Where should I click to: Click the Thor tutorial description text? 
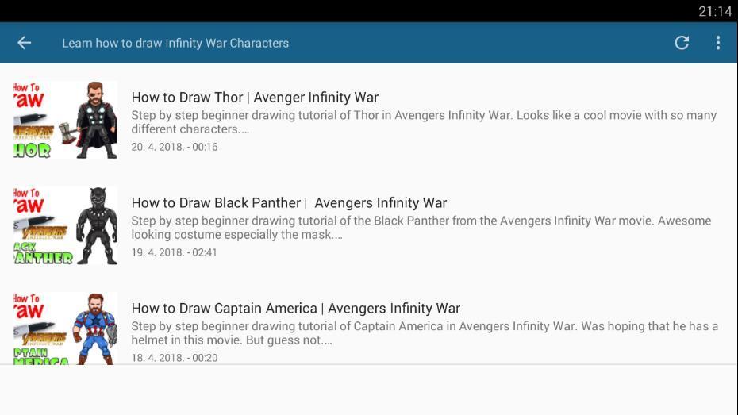tap(424, 122)
